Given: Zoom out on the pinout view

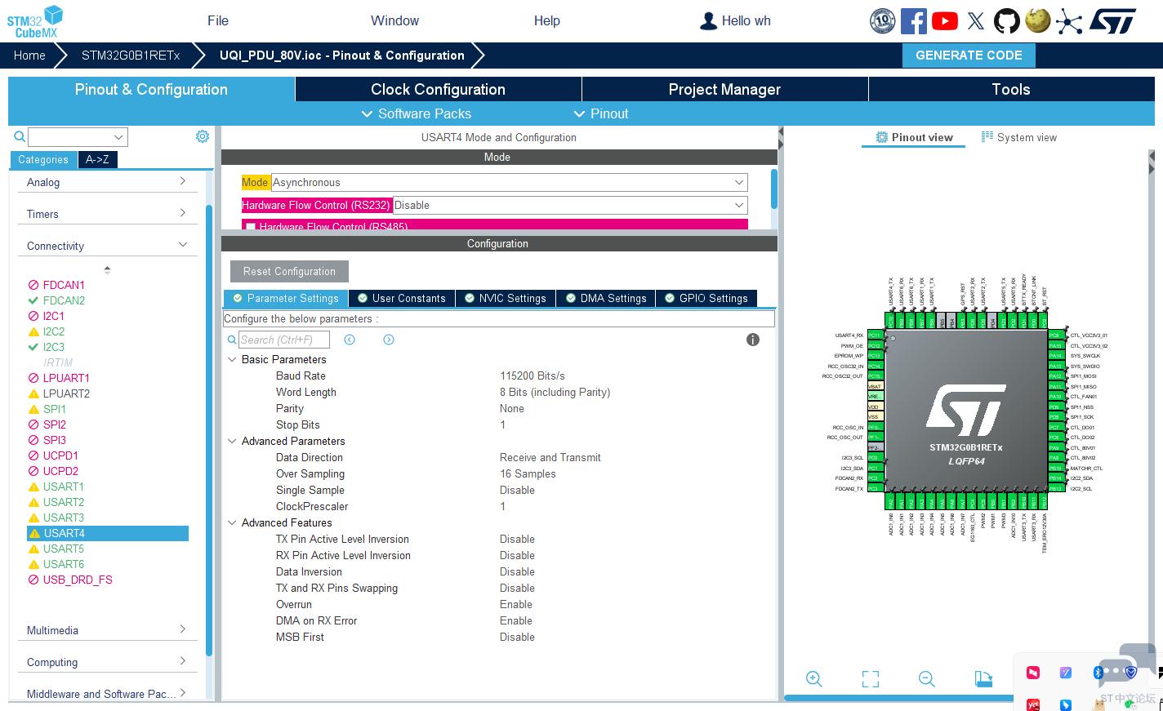Looking at the screenshot, I should coord(926,678).
